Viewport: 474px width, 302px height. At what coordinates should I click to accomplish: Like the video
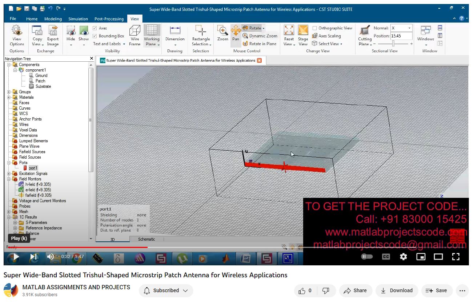[305, 290]
